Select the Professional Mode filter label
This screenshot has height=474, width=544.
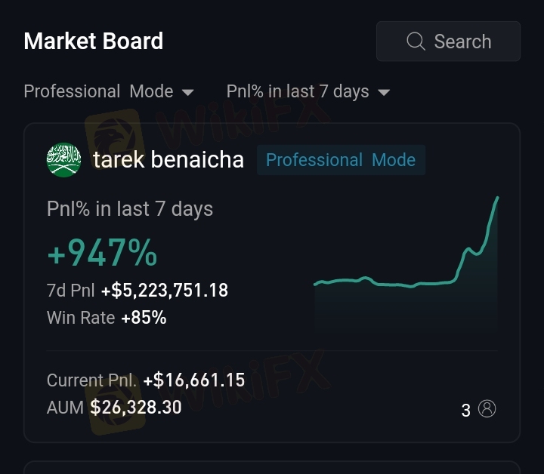[98, 91]
